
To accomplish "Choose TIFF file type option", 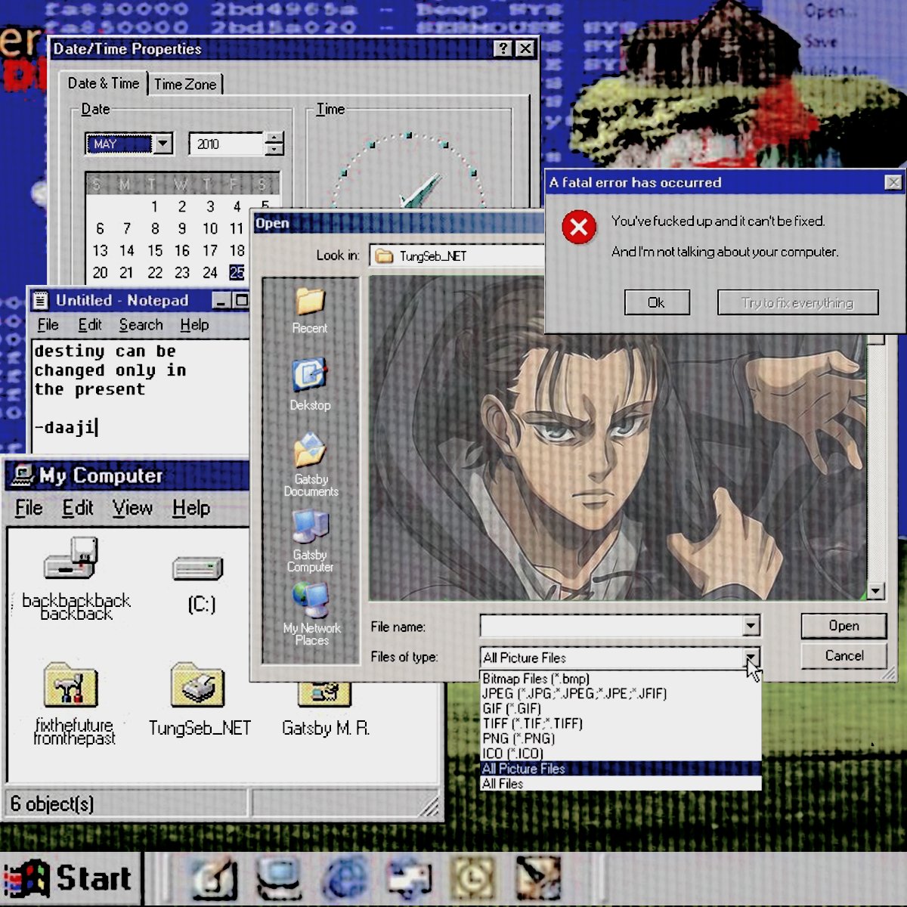I will 621,723.
